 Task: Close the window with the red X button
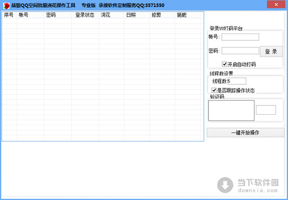[x=276, y=5]
